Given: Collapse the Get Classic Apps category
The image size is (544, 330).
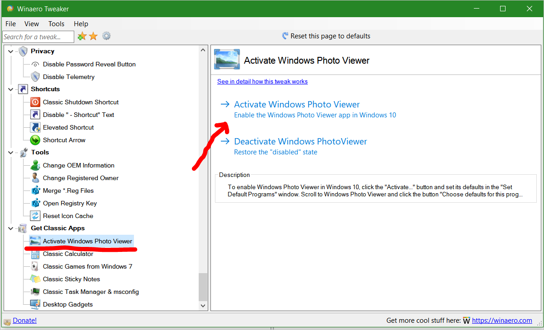Looking at the screenshot, I should [x=11, y=228].
